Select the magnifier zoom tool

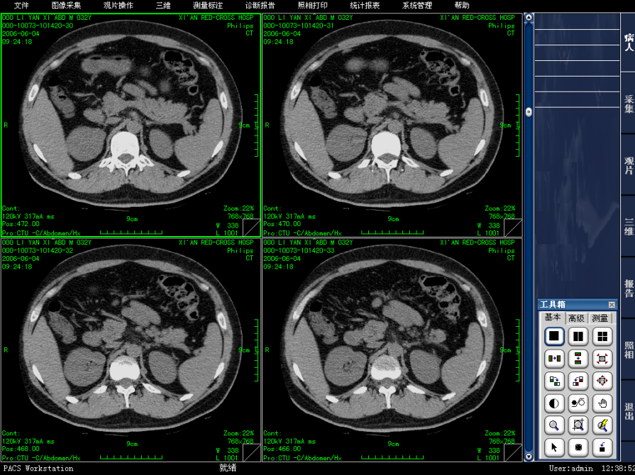[x=554, y=425]
